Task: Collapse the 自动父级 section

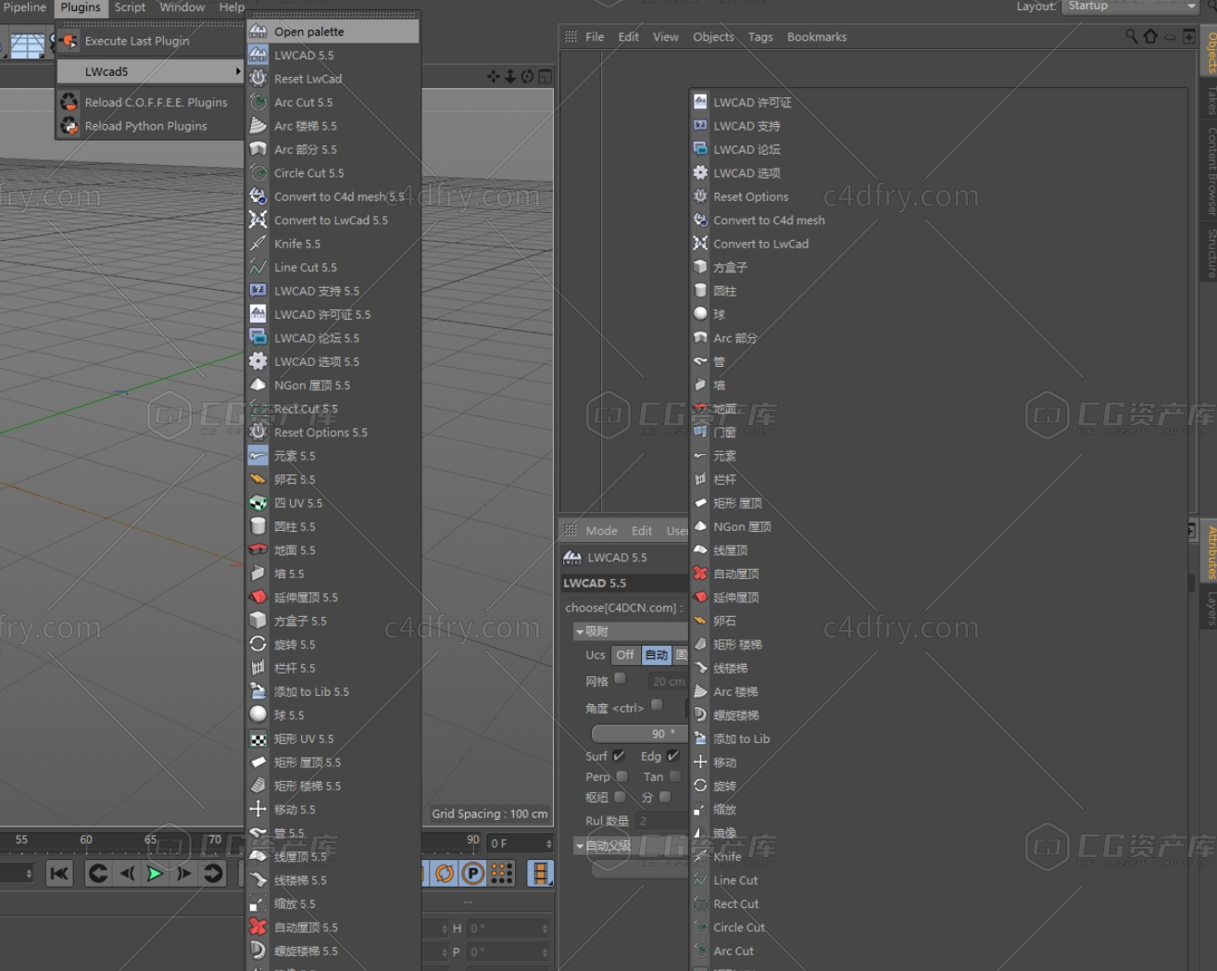Action: pyautogui.click(x=580, y=846)
